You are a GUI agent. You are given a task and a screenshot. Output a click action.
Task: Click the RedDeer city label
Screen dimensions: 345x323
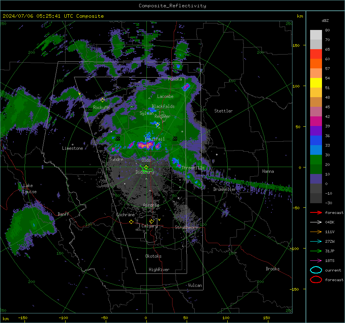163,116
